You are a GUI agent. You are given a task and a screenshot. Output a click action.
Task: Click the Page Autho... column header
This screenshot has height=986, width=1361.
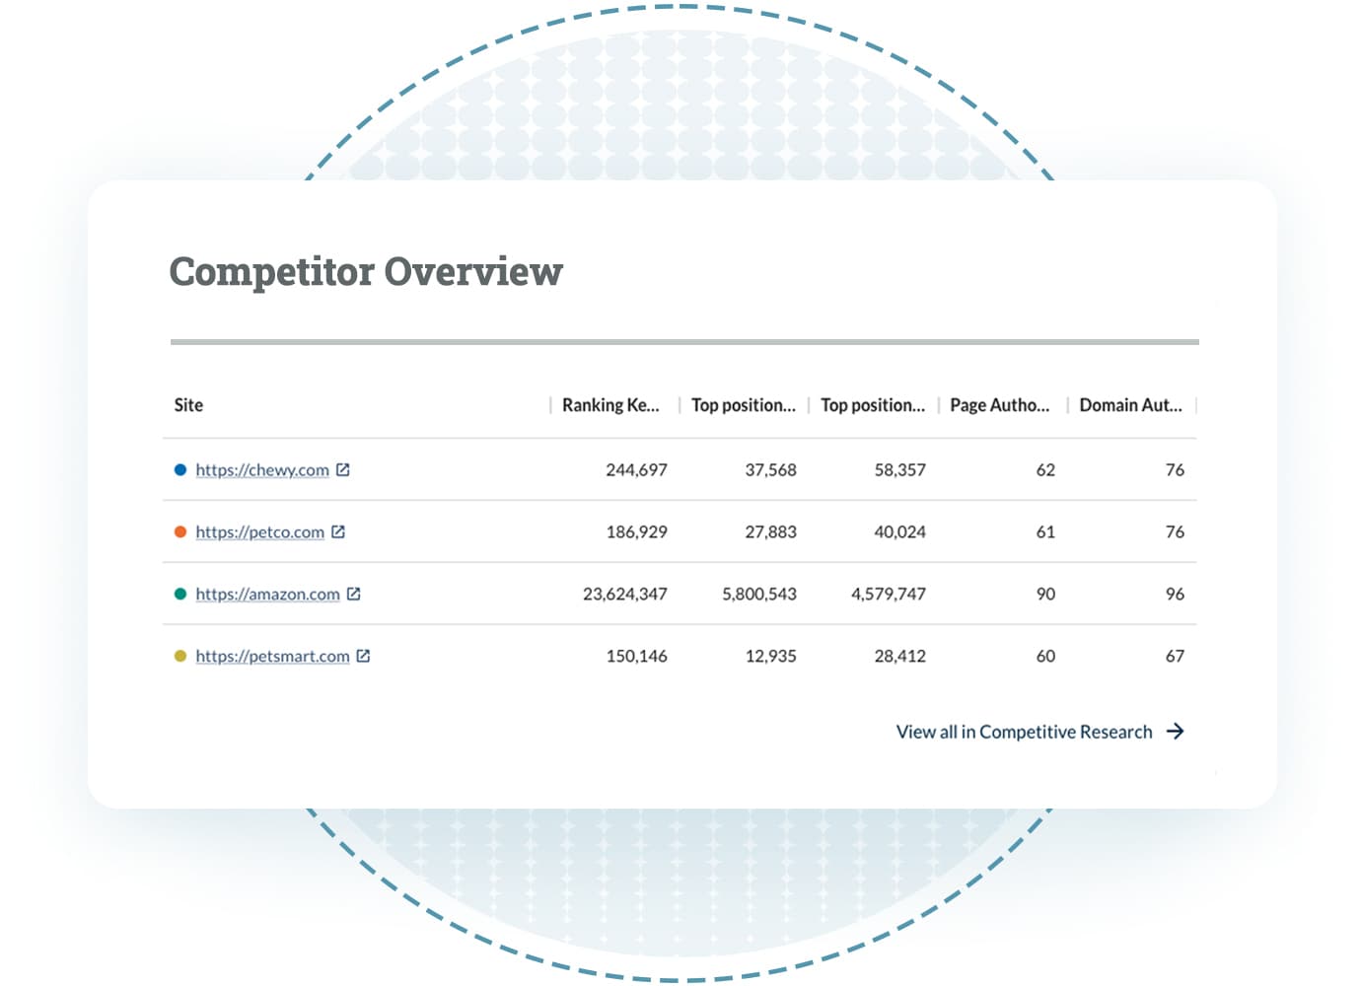999,405
